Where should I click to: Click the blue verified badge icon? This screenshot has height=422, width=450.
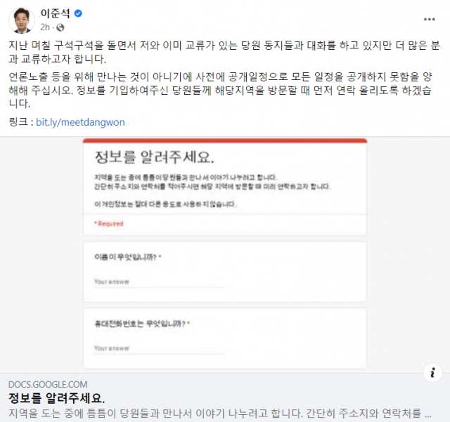(x=78, y=13)
